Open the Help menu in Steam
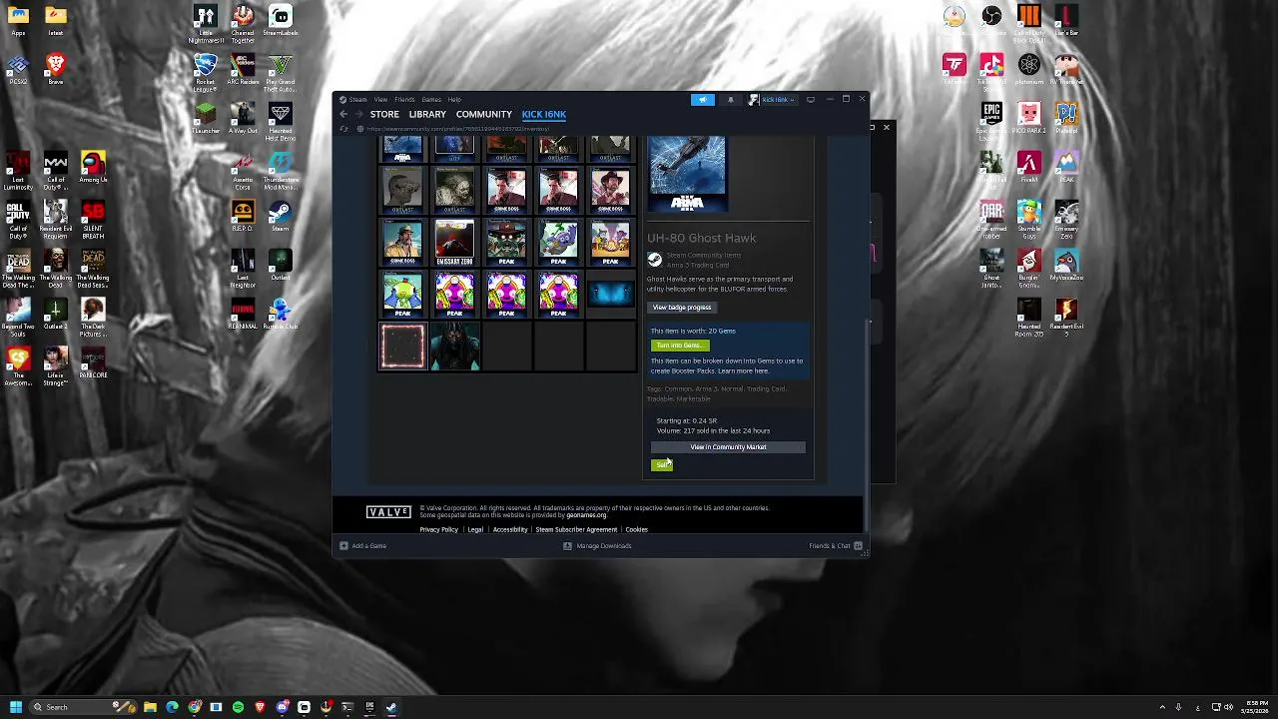 click(x=454, y=99)
